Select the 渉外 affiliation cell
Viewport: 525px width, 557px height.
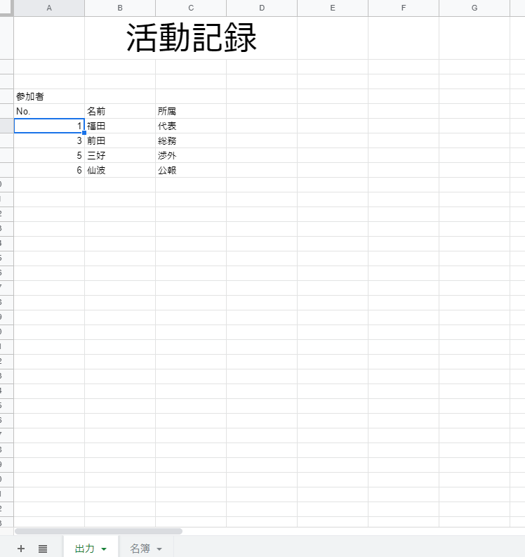coord(191,156)
